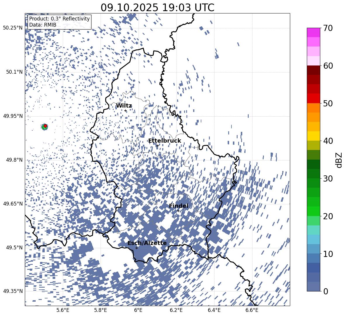This screenshot has width=346, height=316.
Task: Click the red radar site marker
Action: point(45,126)
